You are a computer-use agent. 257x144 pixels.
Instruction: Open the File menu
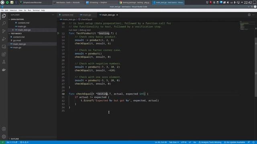pos(2,10)
